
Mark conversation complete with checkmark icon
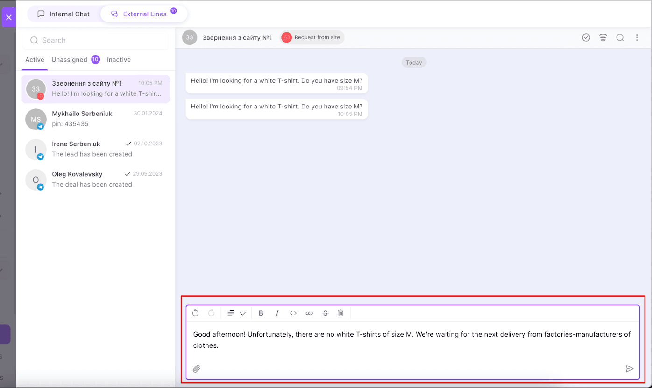coord(586,37)
